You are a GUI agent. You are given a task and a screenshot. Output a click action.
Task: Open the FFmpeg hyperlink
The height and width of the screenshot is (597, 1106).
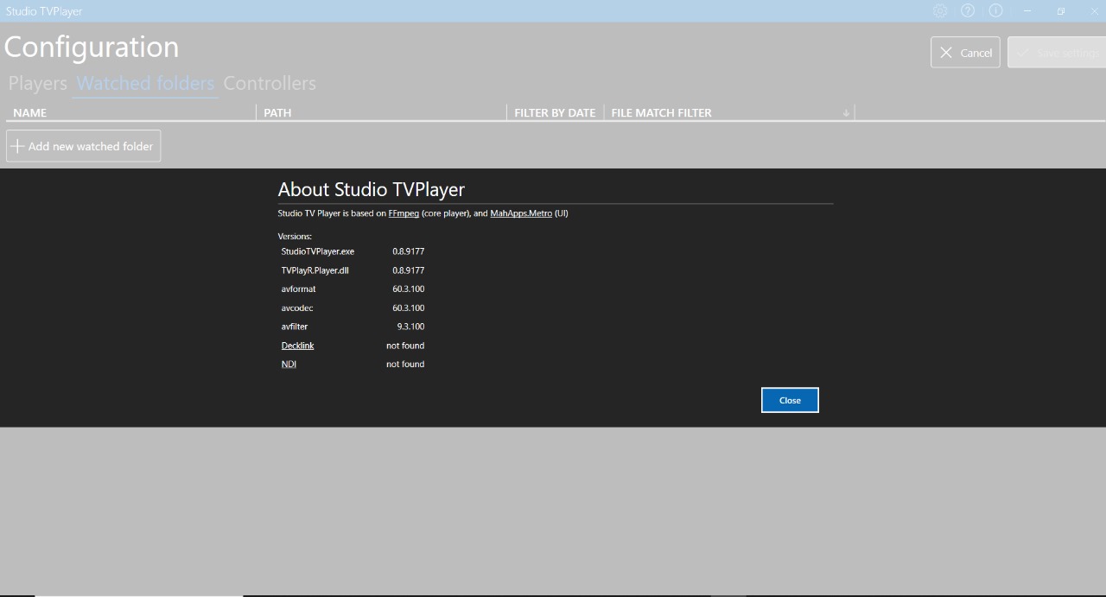(x=404, y=213)
